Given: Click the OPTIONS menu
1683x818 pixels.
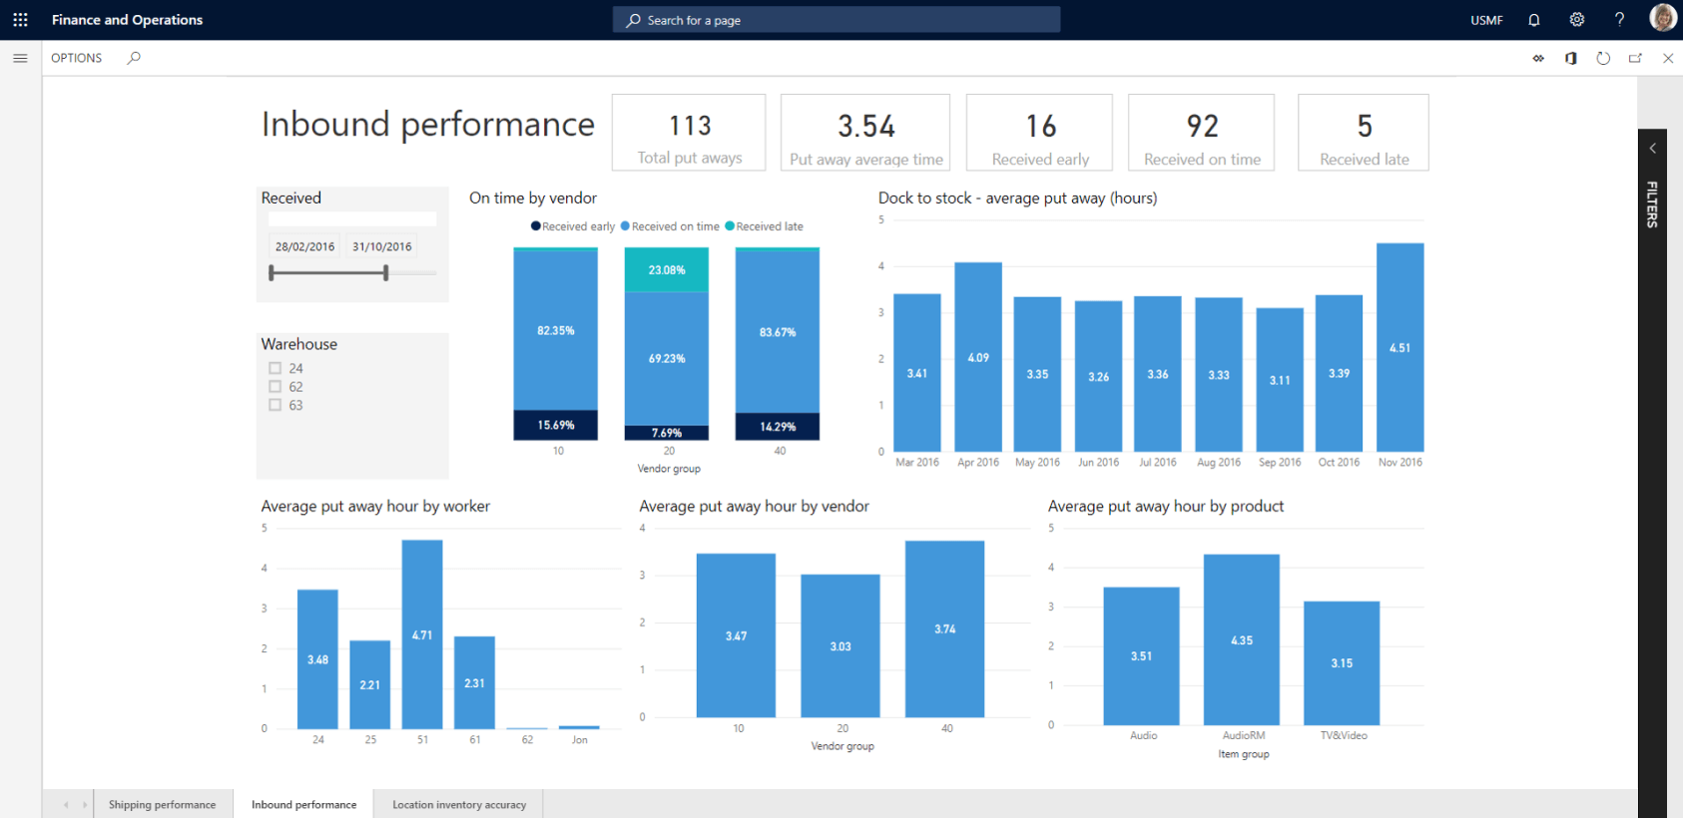Looking at the screenshot, I should coord(77,58).
